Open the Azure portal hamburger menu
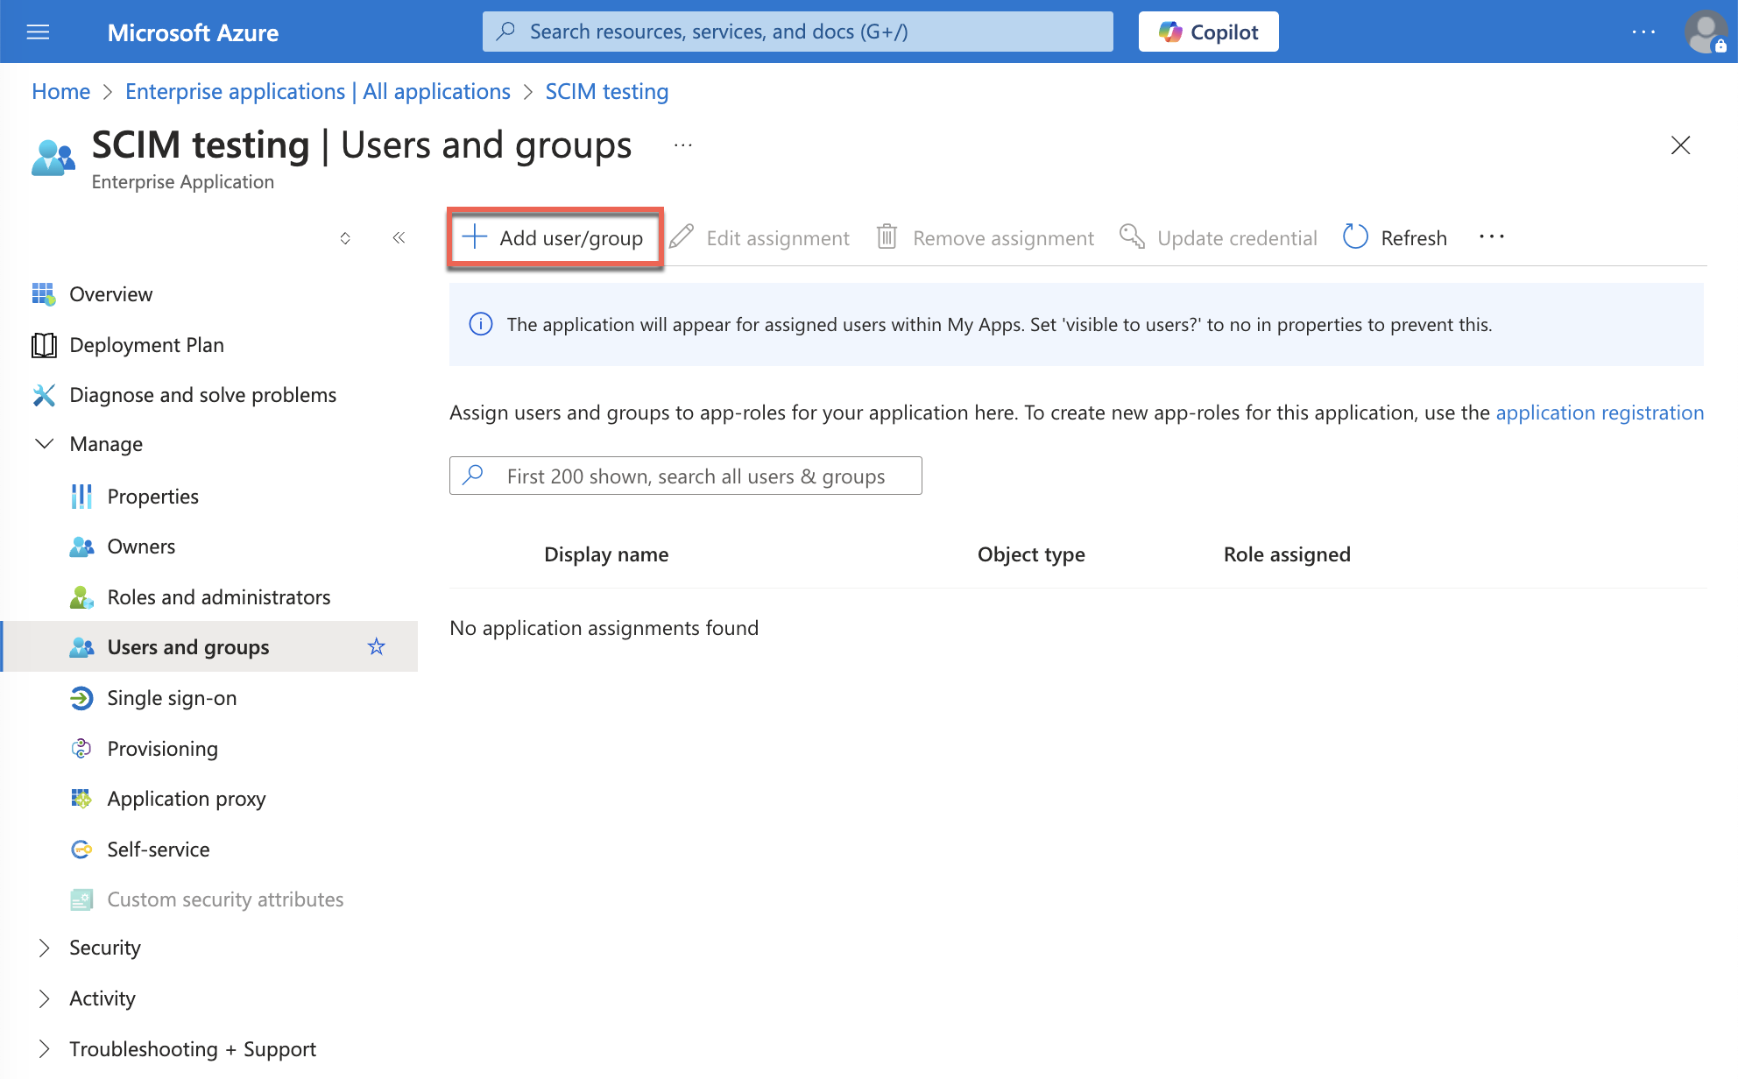This screenshot has height=1079, width=1738. pos(37,32)
